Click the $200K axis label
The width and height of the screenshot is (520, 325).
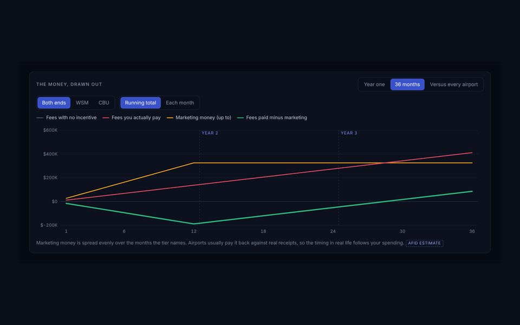click(x=50, y=178)
